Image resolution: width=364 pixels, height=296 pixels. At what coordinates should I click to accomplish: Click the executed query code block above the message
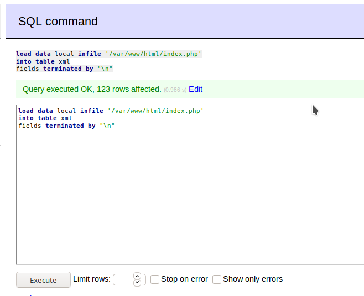[109, 61]
